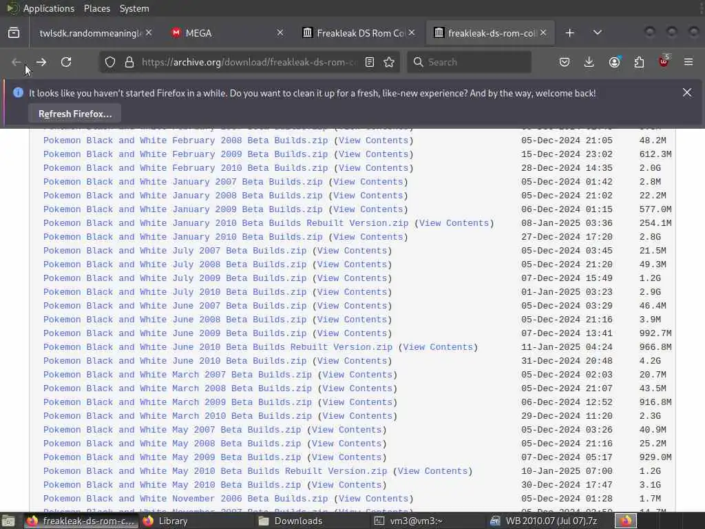
Task: Download January 2007 Beta Builds.zip
Action: coord(183,182)
